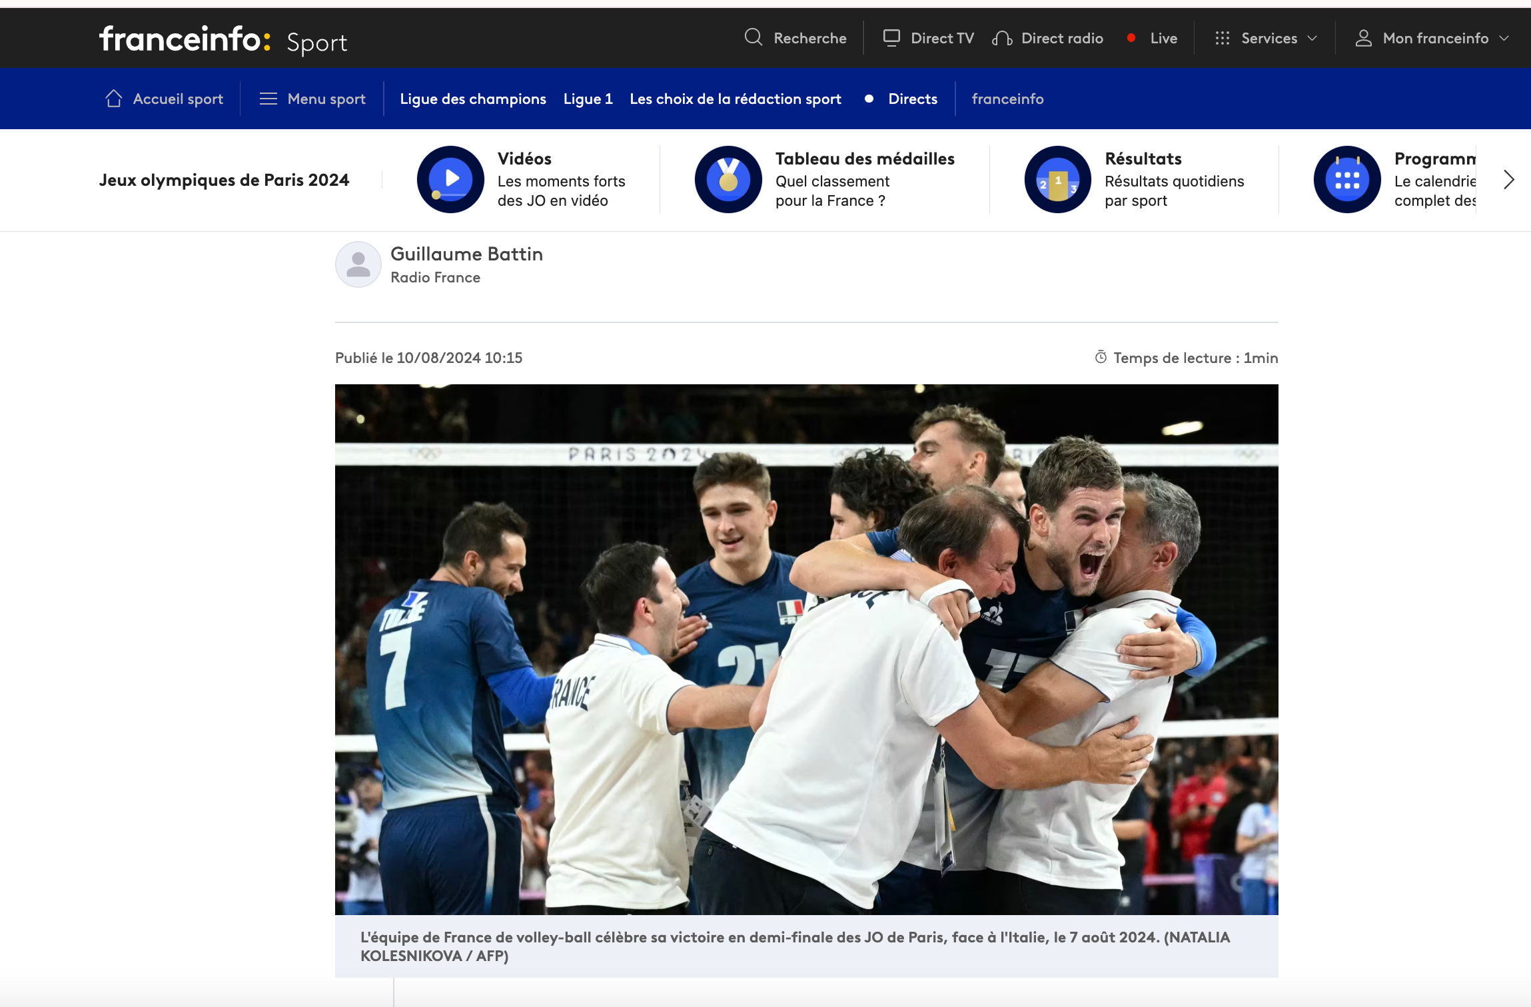Viewport: 1531px width, 1007px height.
Task: Click the Recherche magnifying glass icon
Action: coord(753,37)
